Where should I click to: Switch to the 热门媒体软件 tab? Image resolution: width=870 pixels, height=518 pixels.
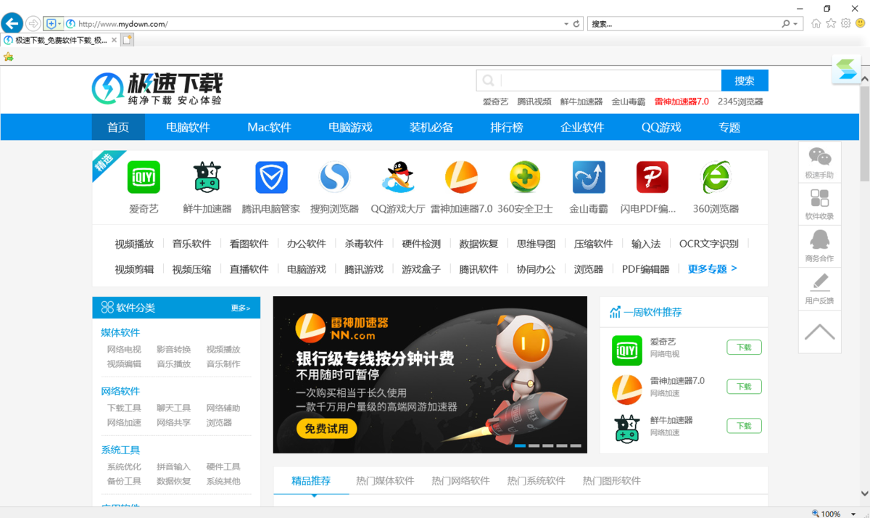(385, 480)
